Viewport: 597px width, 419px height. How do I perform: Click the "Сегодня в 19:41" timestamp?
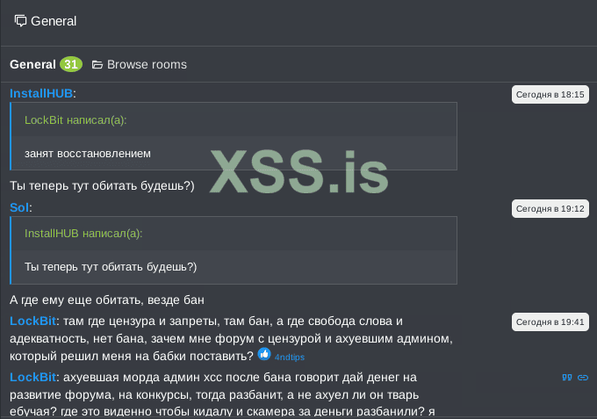(x=550, y=322)
